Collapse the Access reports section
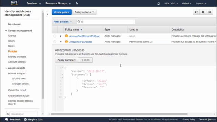 [x=6, y=68]
